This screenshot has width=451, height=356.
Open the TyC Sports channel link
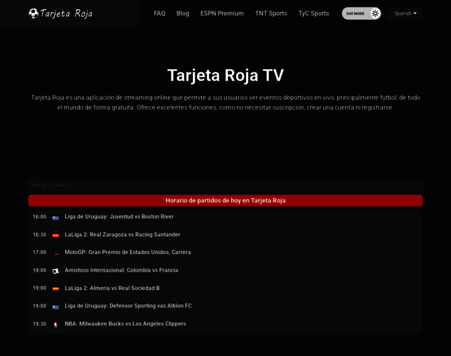[313, 13]
